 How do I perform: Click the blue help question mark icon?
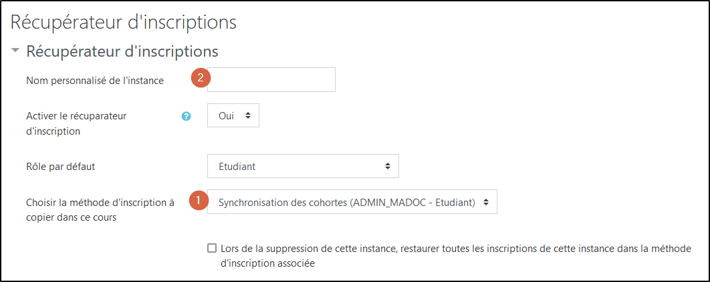[x=187, y=116]
